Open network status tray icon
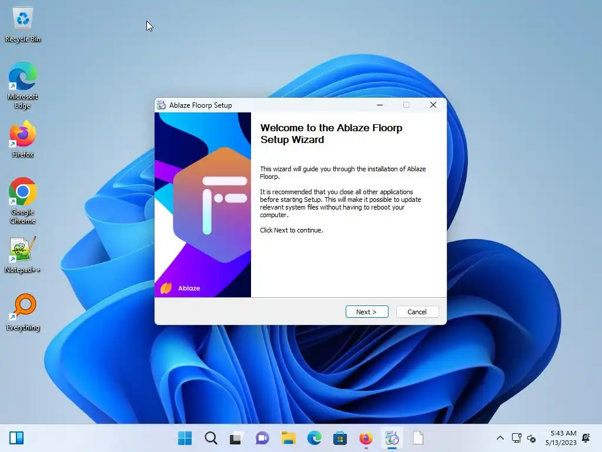602x452 pixels. 516,438
